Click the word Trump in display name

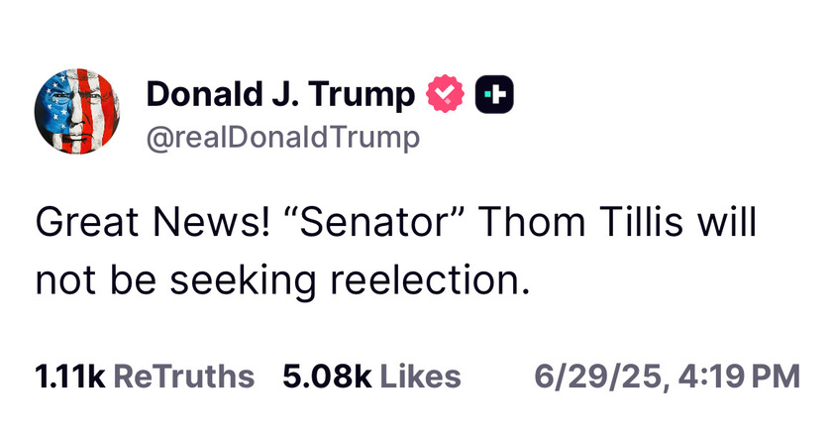click(x=362, y=95)
